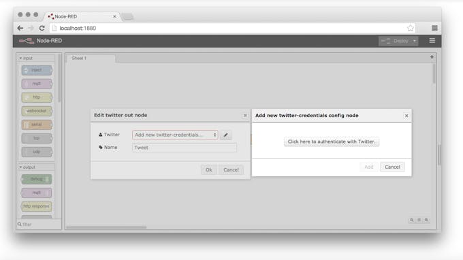This screenshot has width=463, height=260.
Task: Close the Edit twitter out node dialog
Action: click(245, 116)
